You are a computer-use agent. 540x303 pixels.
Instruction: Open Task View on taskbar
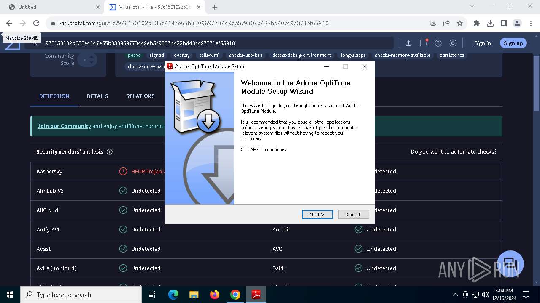coord(152,295)
